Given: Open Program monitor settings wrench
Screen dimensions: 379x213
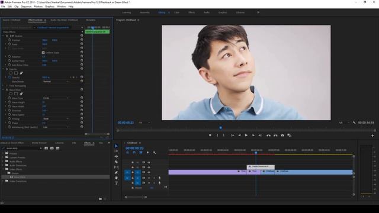Looking at the screenshot, I should click(354, 122).
